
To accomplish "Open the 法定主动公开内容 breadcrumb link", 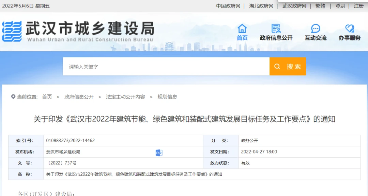I will pos(125,97).
